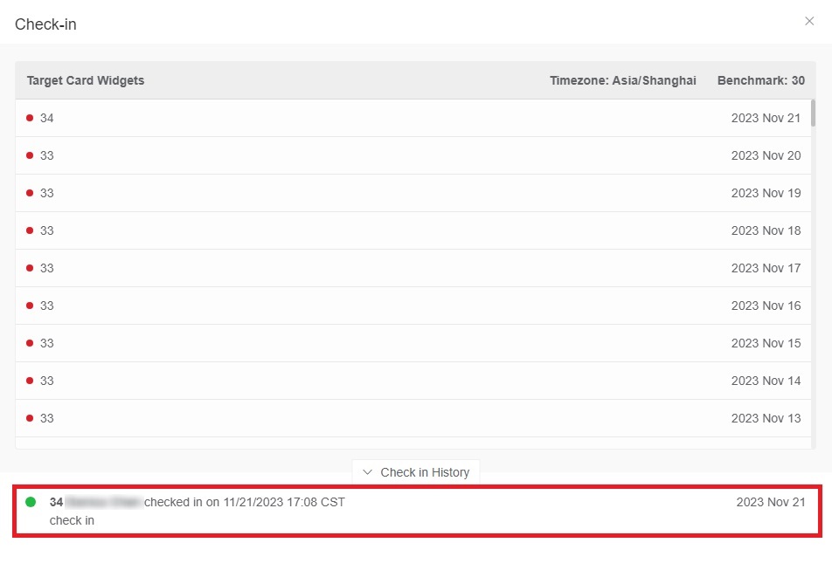Select the 2023 Nov 21 row
This screenshot has height=577, width=832.
(x=415, y=118)
